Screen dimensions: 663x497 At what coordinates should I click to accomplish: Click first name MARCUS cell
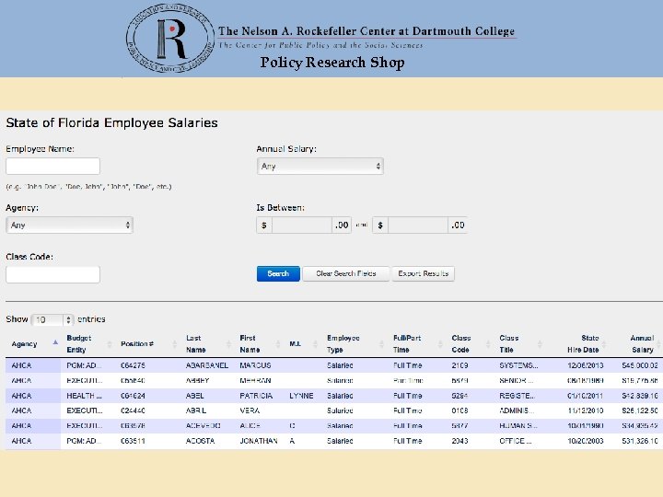coord(255,365)
